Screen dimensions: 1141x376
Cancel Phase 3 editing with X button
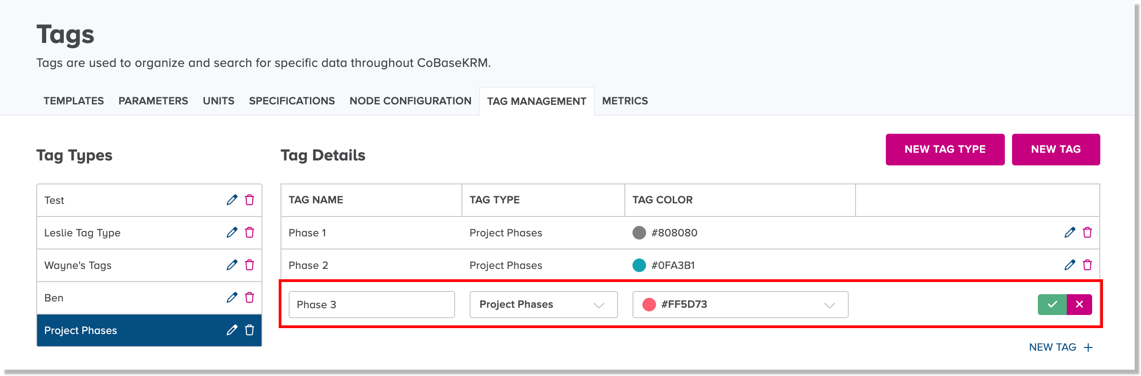coord(1079,305)
